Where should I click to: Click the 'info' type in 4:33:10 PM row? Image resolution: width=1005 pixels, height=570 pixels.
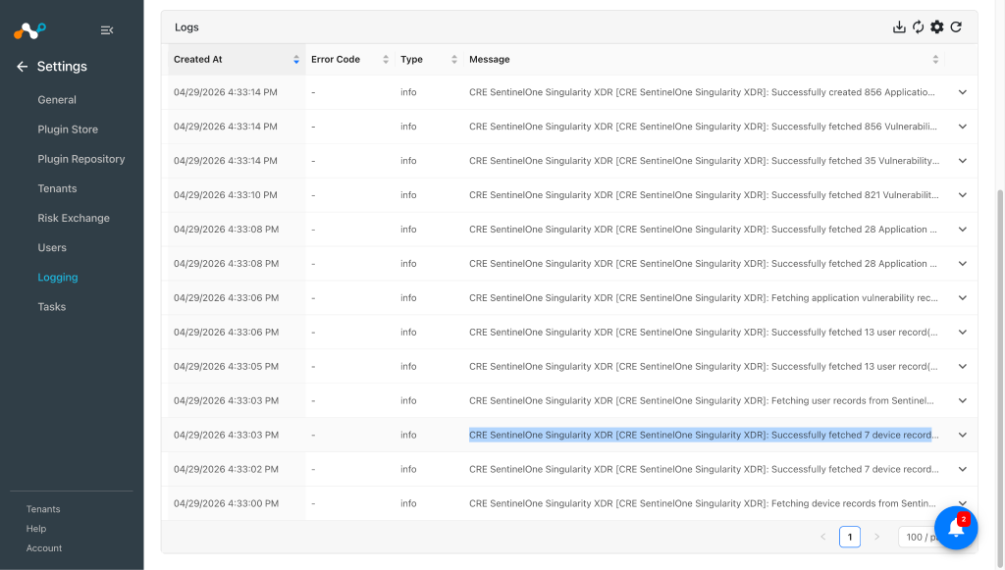click(408, 195)
